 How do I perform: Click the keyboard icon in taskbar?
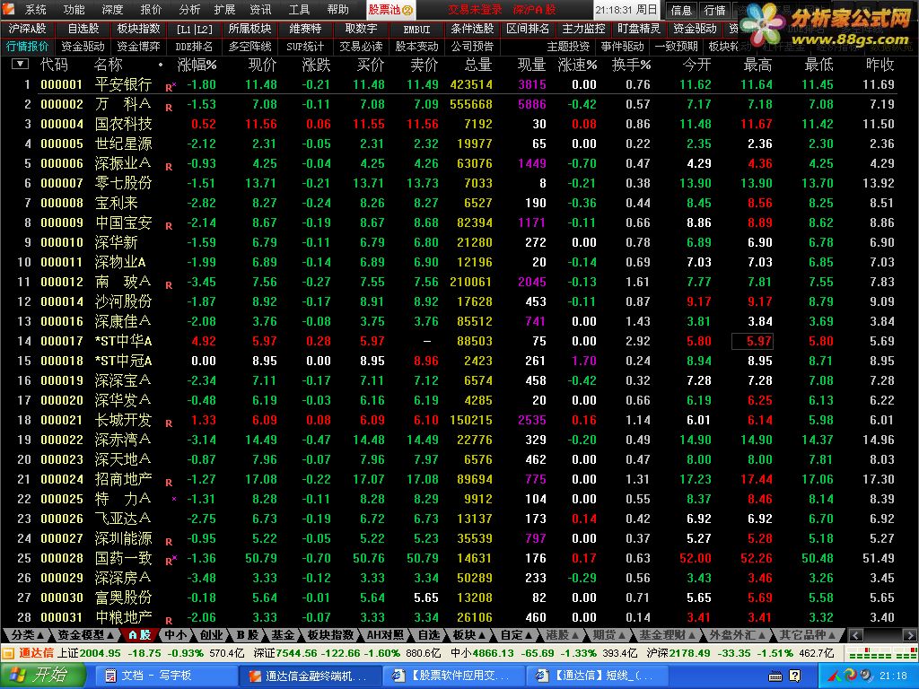pos(775,676)
